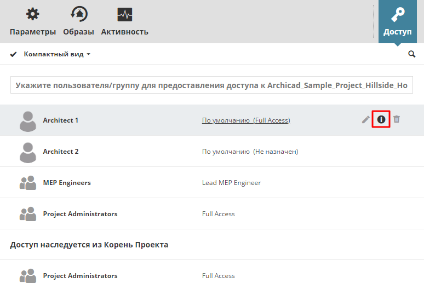This screenshot has width=424, height=289.
Task: Click Architect 2's По умолчанию (Не назначен) role
Action: click(250, 151)
